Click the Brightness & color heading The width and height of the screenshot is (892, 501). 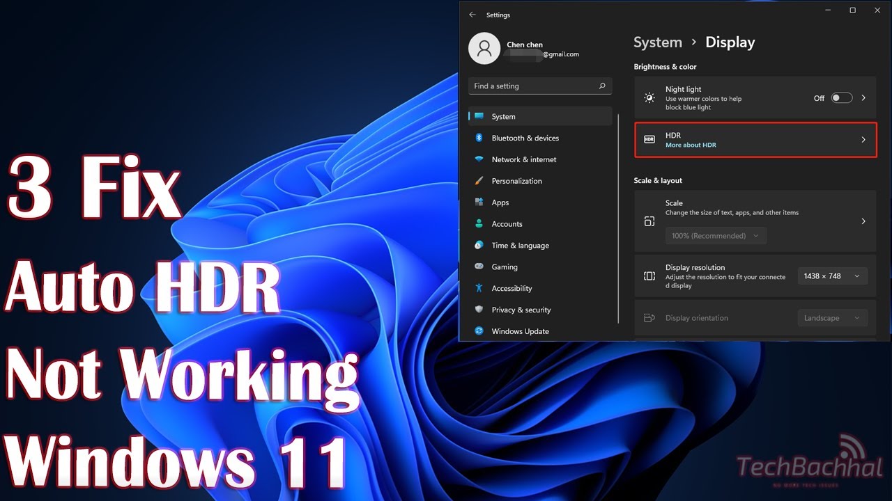coord(665,67)
